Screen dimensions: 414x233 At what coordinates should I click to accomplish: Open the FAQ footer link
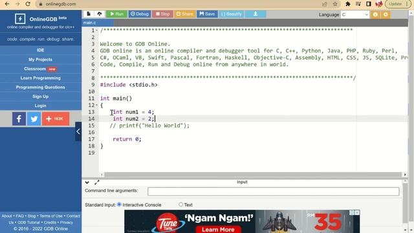tap(19, 216)
